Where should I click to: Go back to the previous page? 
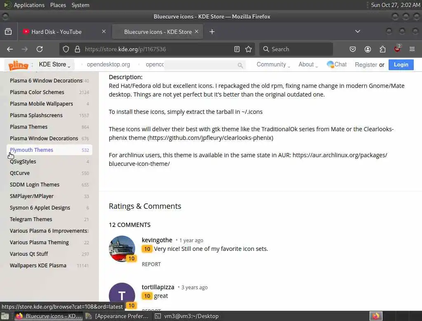[x=10, y=49]
